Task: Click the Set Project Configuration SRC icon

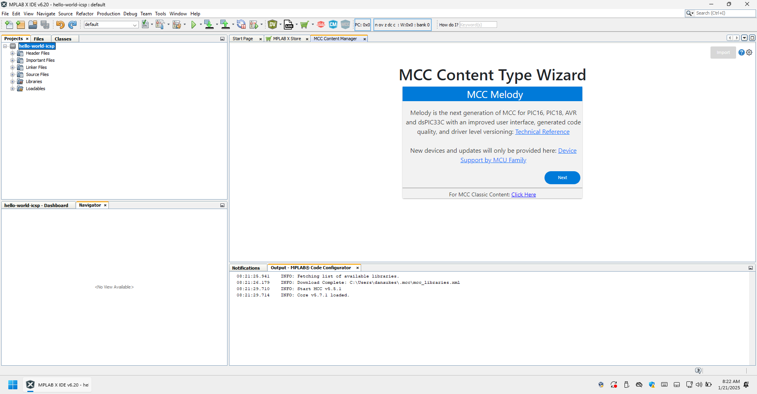Action: click(x=145, y=24)
